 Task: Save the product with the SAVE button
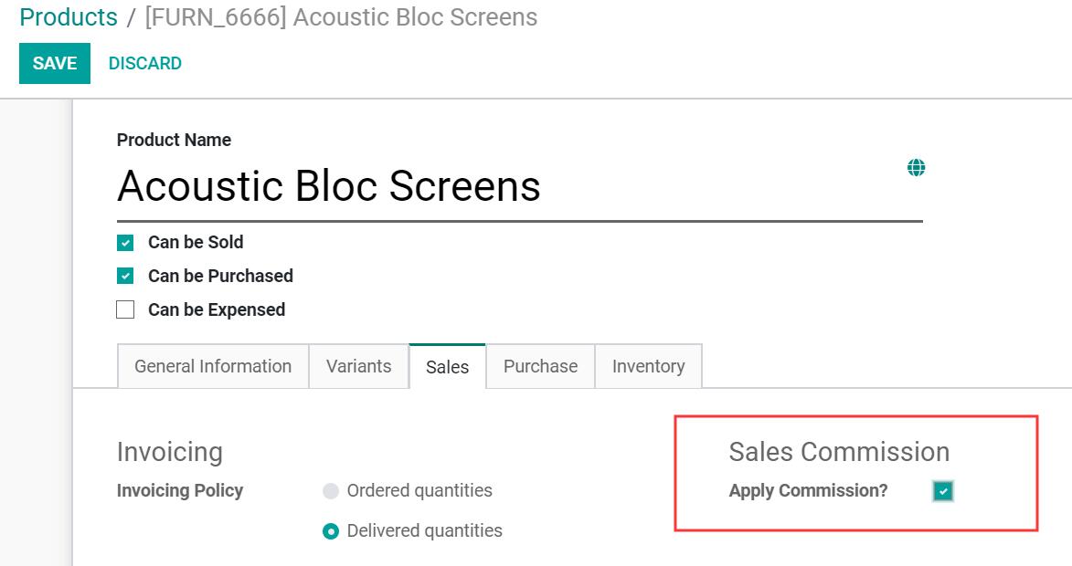55,64
